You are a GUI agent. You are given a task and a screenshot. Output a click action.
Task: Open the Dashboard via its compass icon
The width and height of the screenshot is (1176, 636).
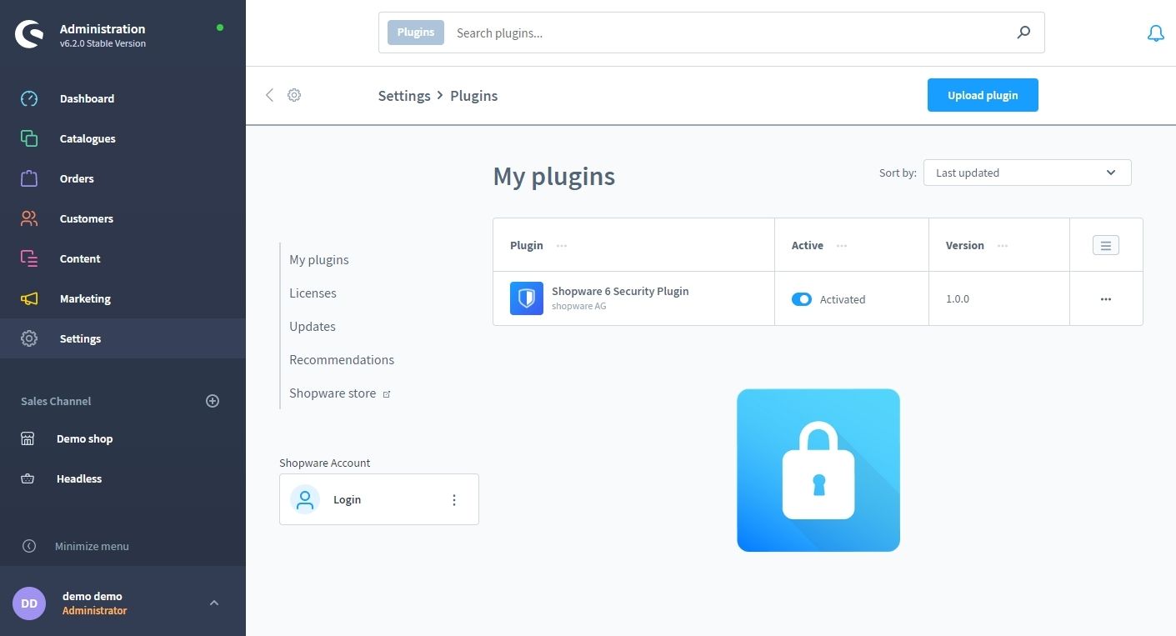pos(28,98)
